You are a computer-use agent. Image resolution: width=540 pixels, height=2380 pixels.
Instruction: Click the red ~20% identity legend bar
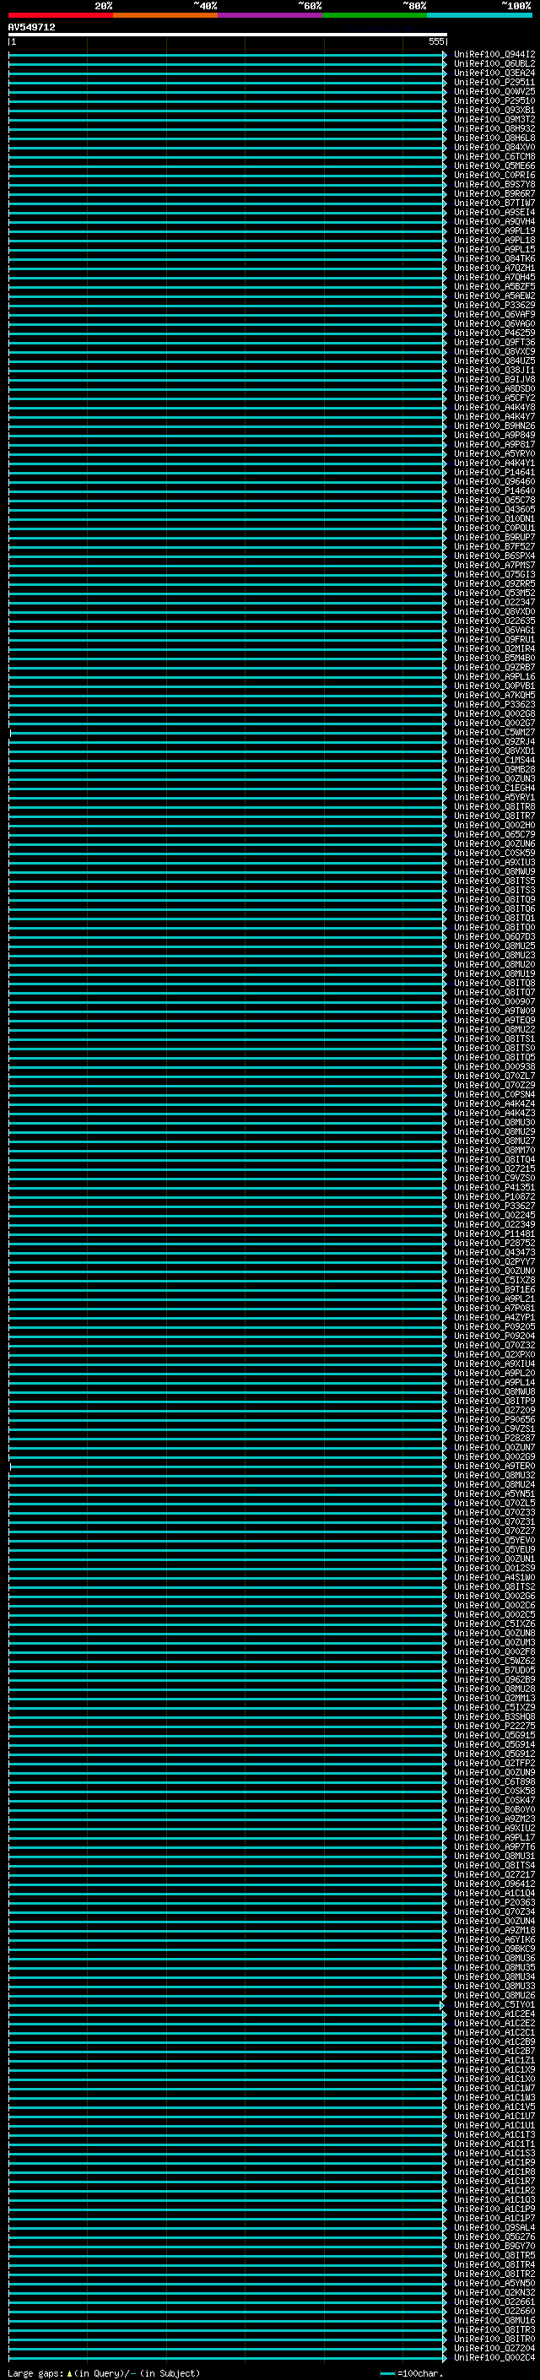[x=61, y=15]
